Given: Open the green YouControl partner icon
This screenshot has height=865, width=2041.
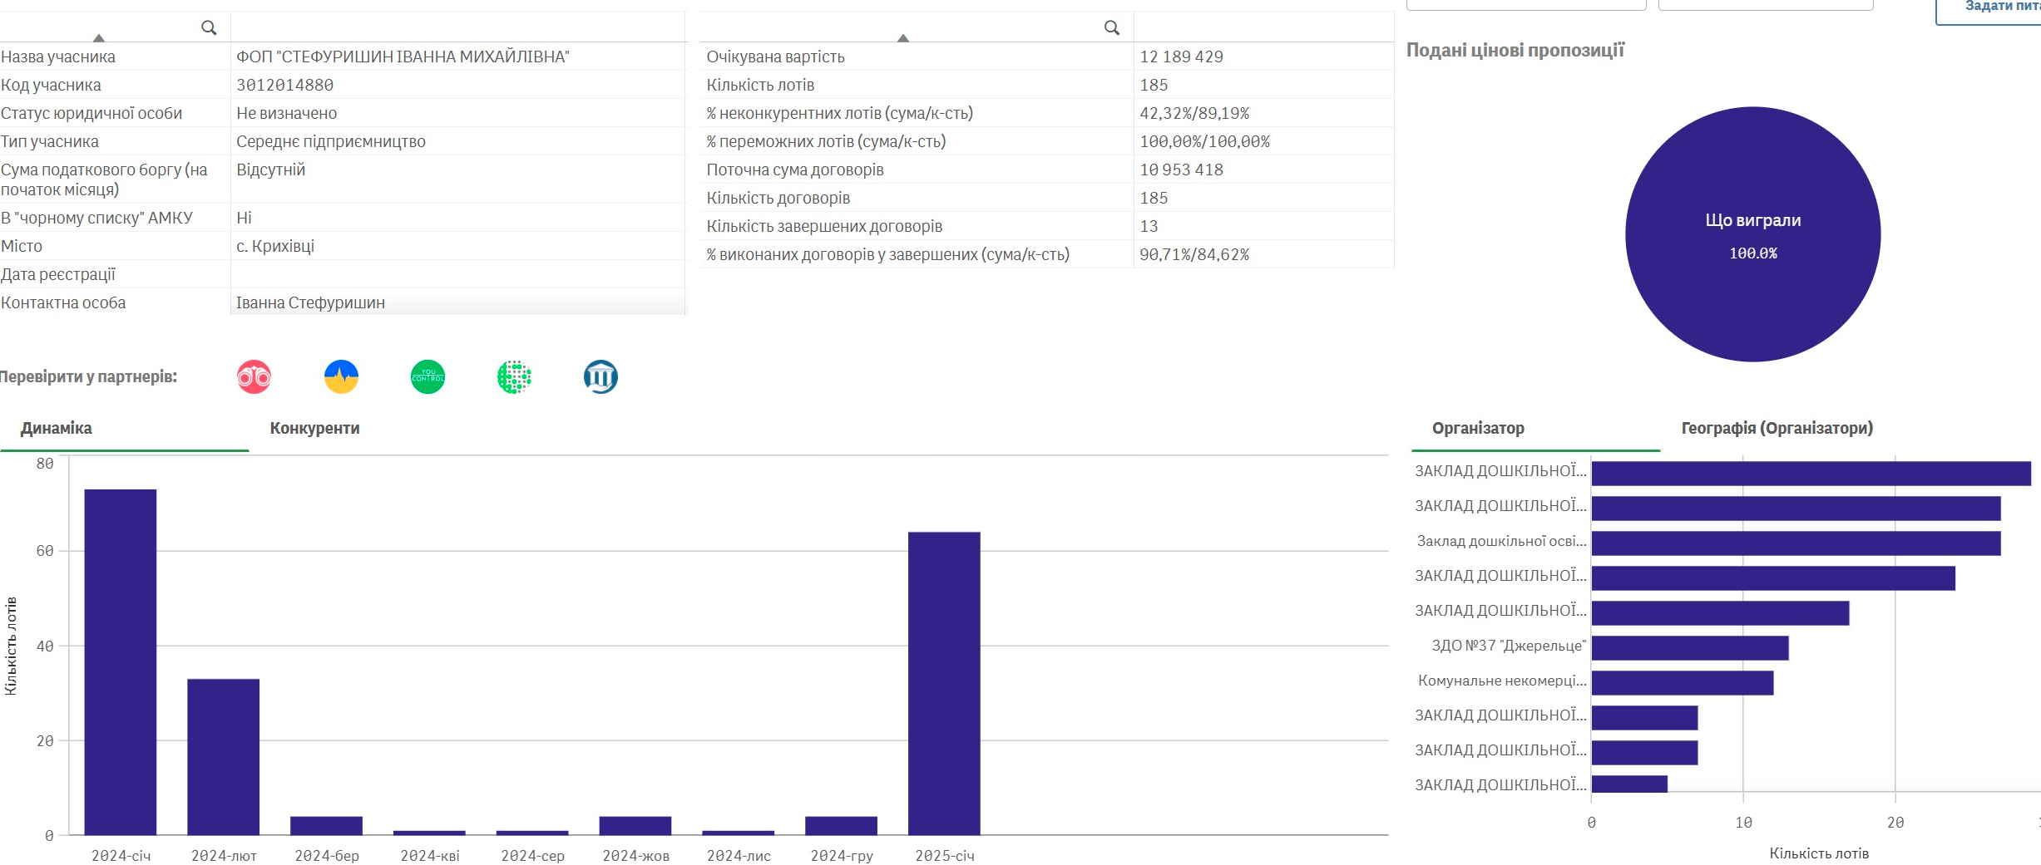Looking at the screenshot, I should click(427, 377).
